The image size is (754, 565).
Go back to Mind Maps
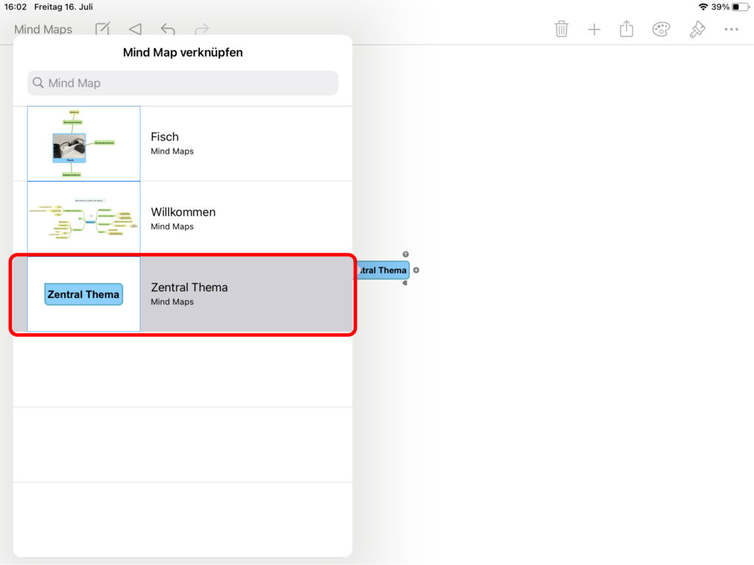point(43,29)
